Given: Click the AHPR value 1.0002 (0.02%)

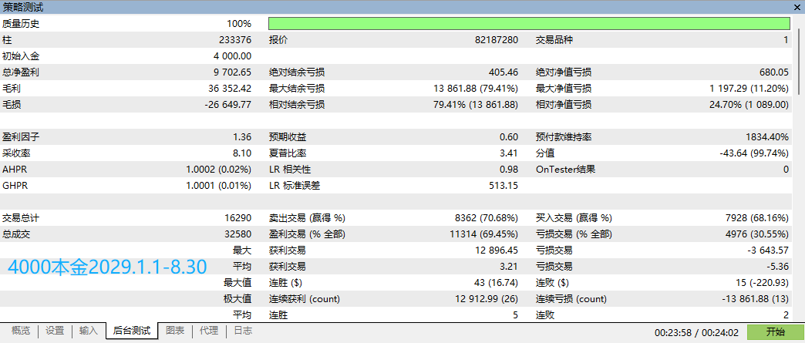Looking at the screenshot, I should [219, 170].
